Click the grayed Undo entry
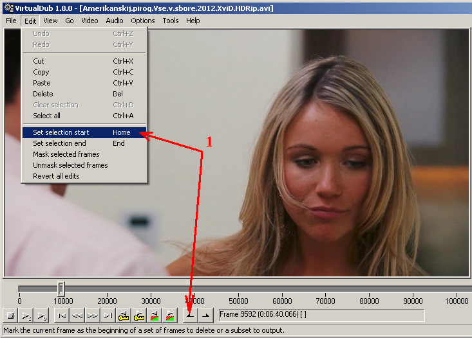 pyautogui.click(x=84, y=33)
